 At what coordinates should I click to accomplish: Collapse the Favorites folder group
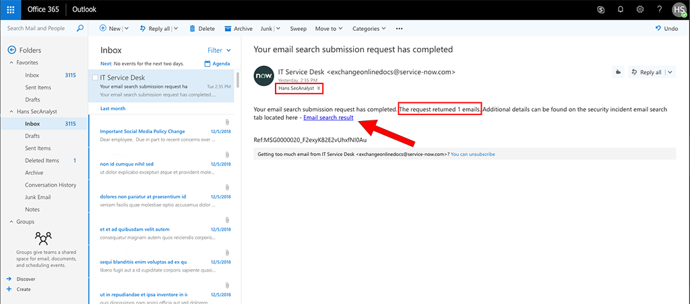pyautogui.click(x=11, y=63)
